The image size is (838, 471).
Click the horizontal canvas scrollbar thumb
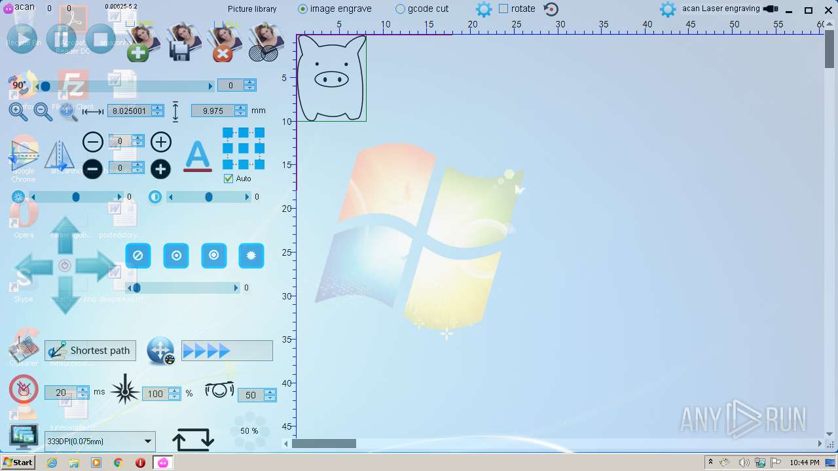pos(323,444)
